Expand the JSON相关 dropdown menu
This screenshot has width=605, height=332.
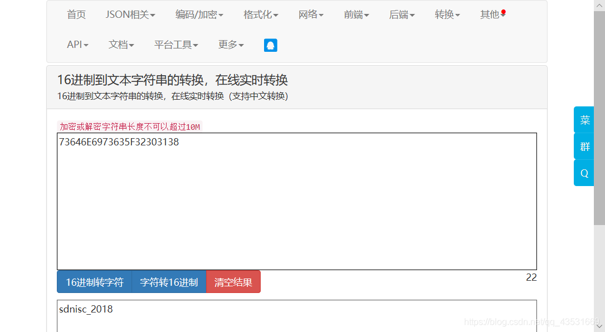pyautogui.click(x=130, y=14)
